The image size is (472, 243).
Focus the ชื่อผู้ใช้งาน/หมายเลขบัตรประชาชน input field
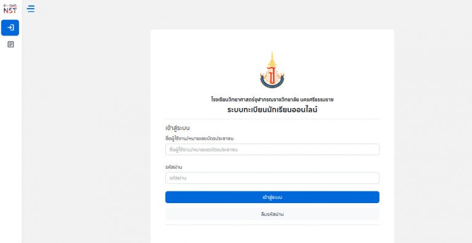click(x=272, y=150)
